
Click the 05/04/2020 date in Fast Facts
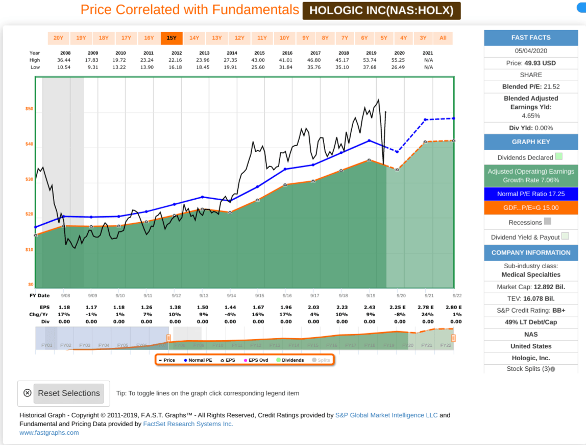531,51
